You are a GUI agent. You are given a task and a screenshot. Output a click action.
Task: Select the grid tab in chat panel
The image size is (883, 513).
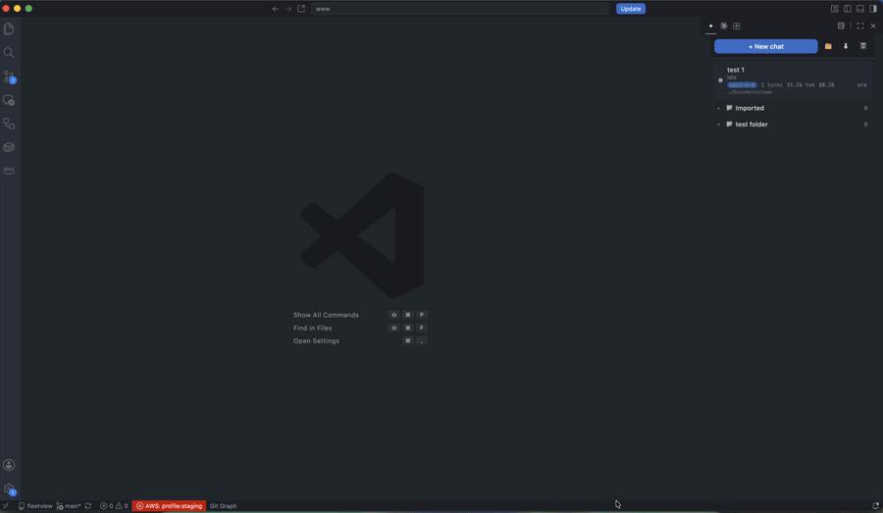click(x=736, y=26)
